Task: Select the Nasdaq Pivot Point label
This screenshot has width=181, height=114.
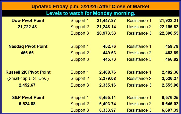Action: pos(28,47)
